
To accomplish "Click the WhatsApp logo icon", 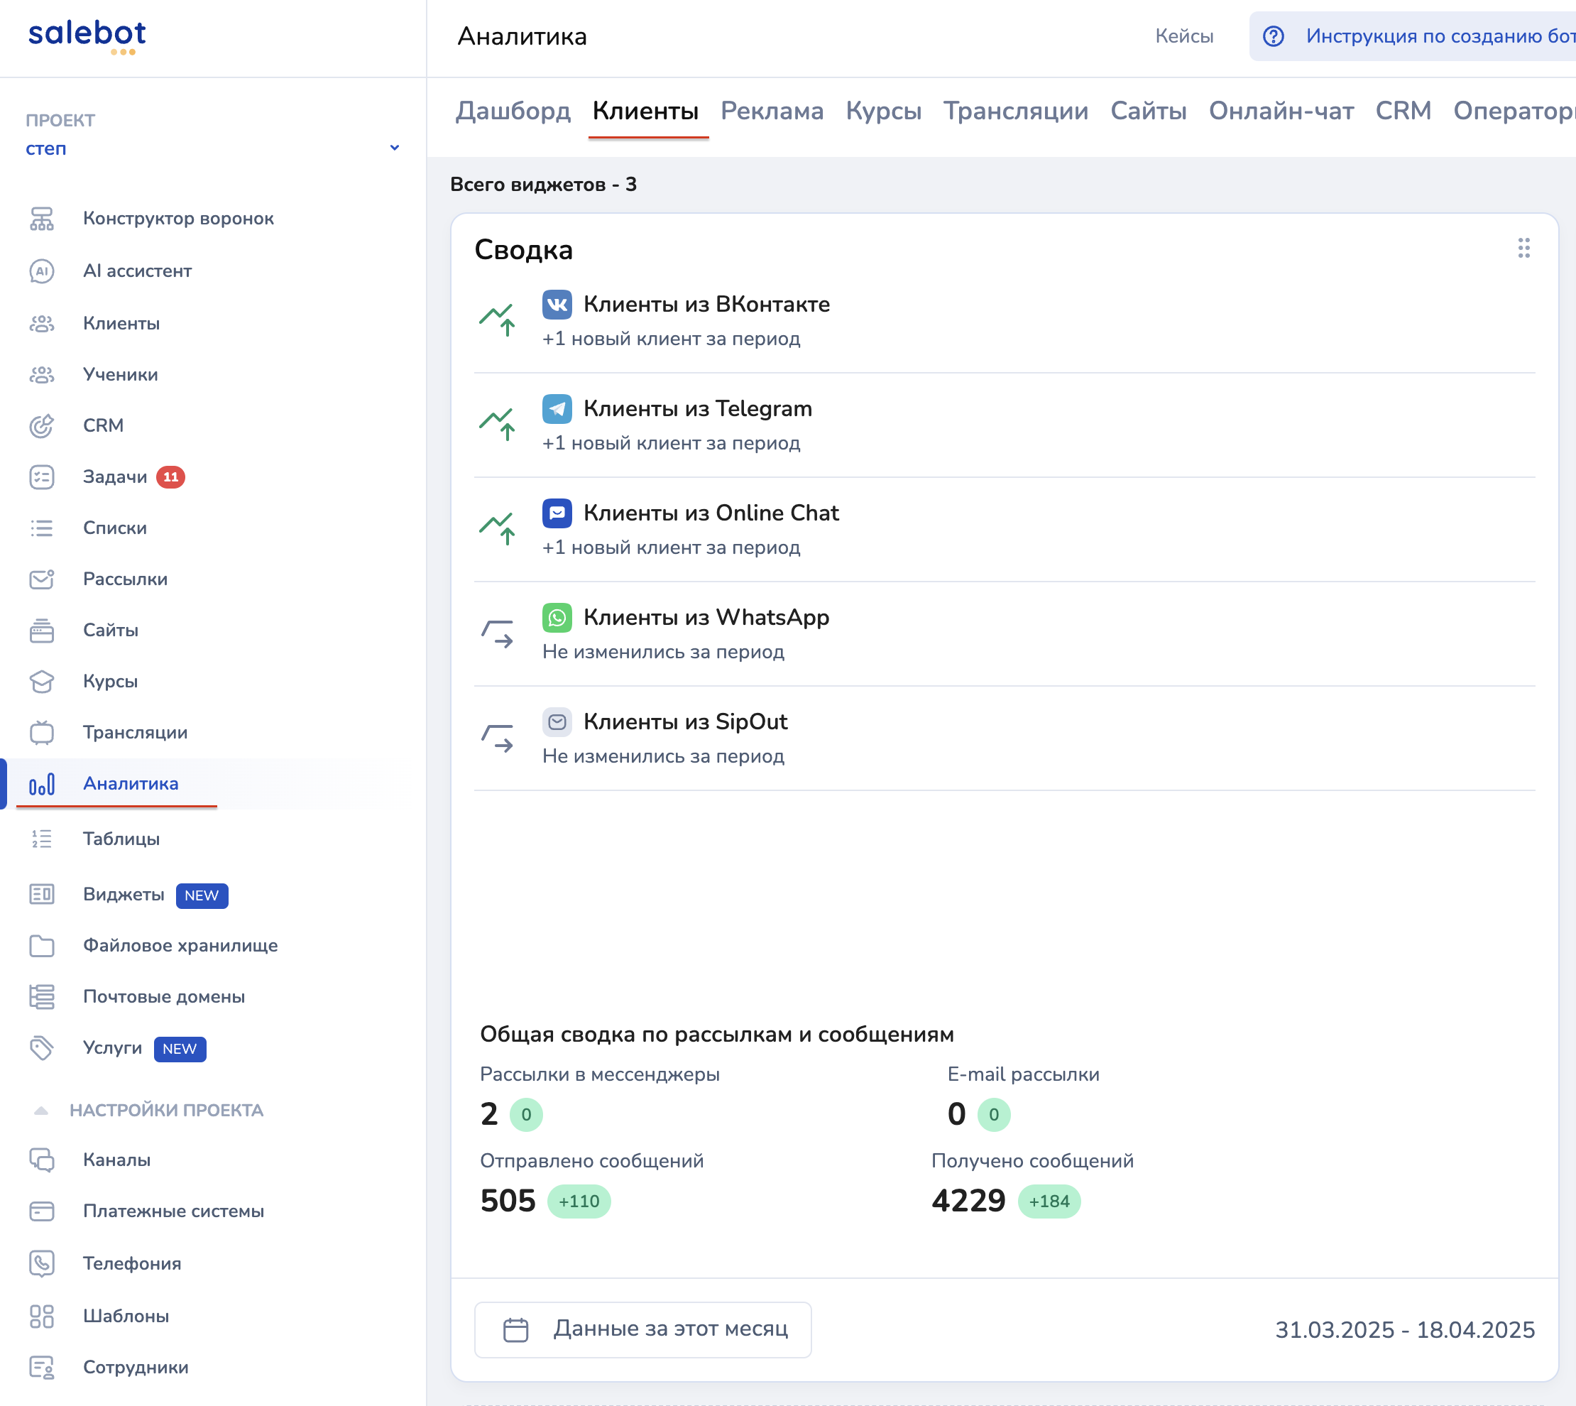I will (557, 617).
